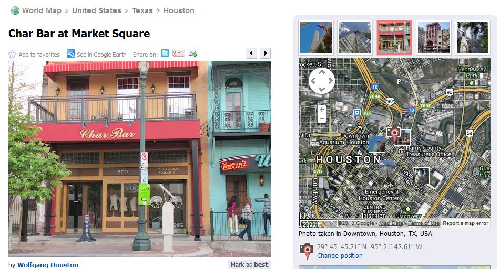Viewport: 500px width, 269px height.
Task: Click the red photo location pin on map
Action: [394, 134]
